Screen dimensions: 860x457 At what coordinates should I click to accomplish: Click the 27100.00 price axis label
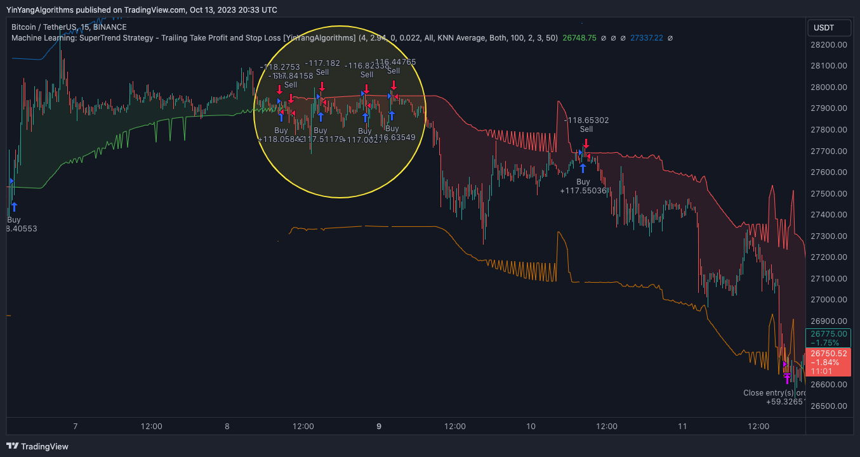pyautogui.click(x=830, y=278)
